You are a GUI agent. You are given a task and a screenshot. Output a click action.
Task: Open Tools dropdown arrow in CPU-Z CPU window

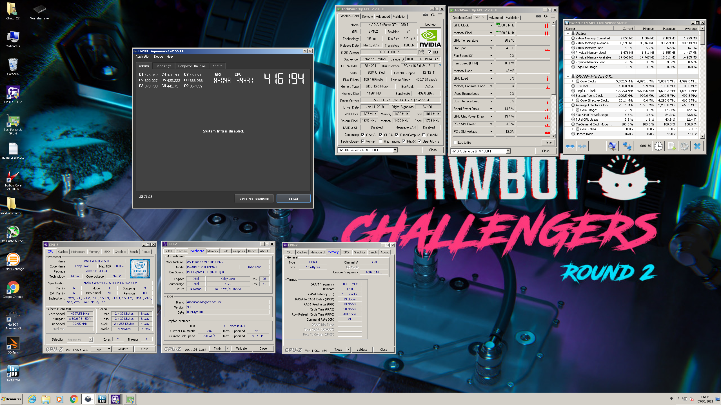click(109, 349)
